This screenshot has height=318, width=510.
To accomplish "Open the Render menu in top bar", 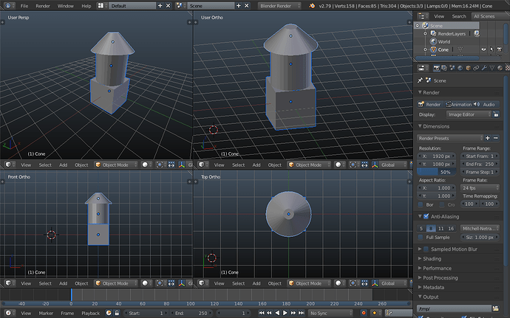I will [43, 6].
